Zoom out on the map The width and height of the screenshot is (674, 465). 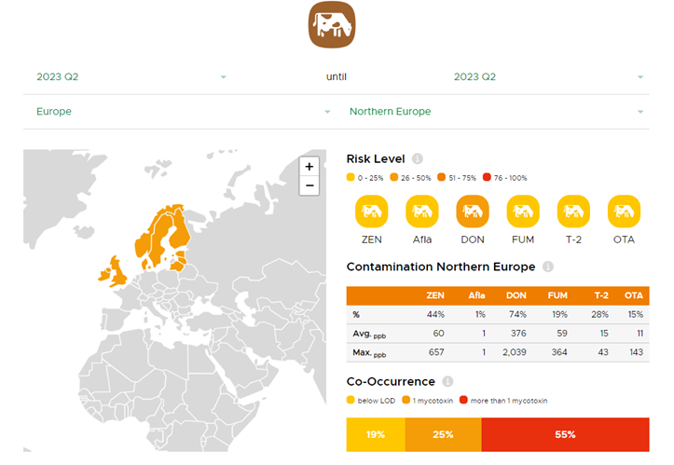point(309,185)
